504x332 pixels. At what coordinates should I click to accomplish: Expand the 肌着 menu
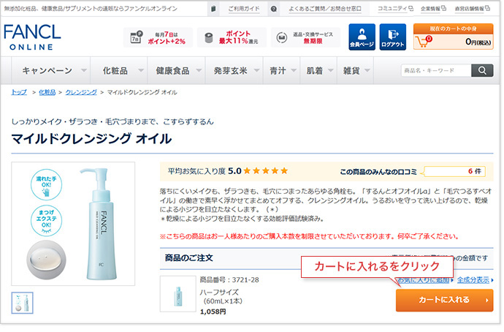tap(318, 70)
